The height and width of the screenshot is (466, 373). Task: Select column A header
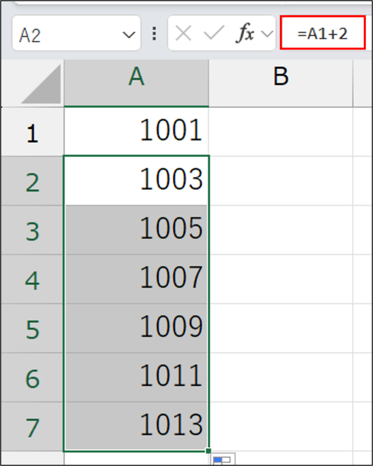click(136, 77)
